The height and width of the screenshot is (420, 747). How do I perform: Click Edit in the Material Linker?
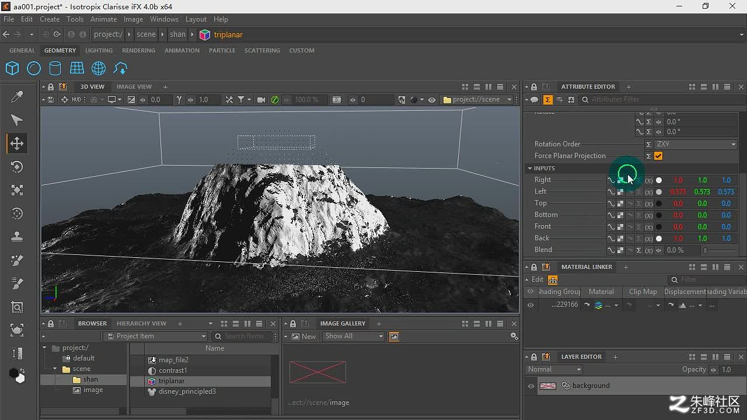point(537,279)
